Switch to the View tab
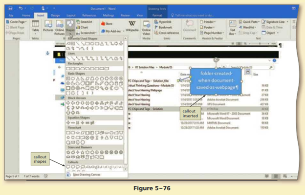This screenshot has width=305, height=195. click(x=140, y=15)
